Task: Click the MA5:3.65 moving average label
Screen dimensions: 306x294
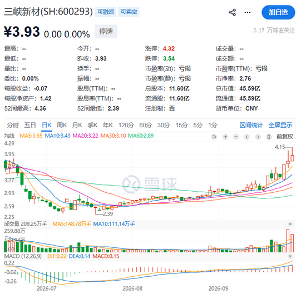Action: point(31,136)
